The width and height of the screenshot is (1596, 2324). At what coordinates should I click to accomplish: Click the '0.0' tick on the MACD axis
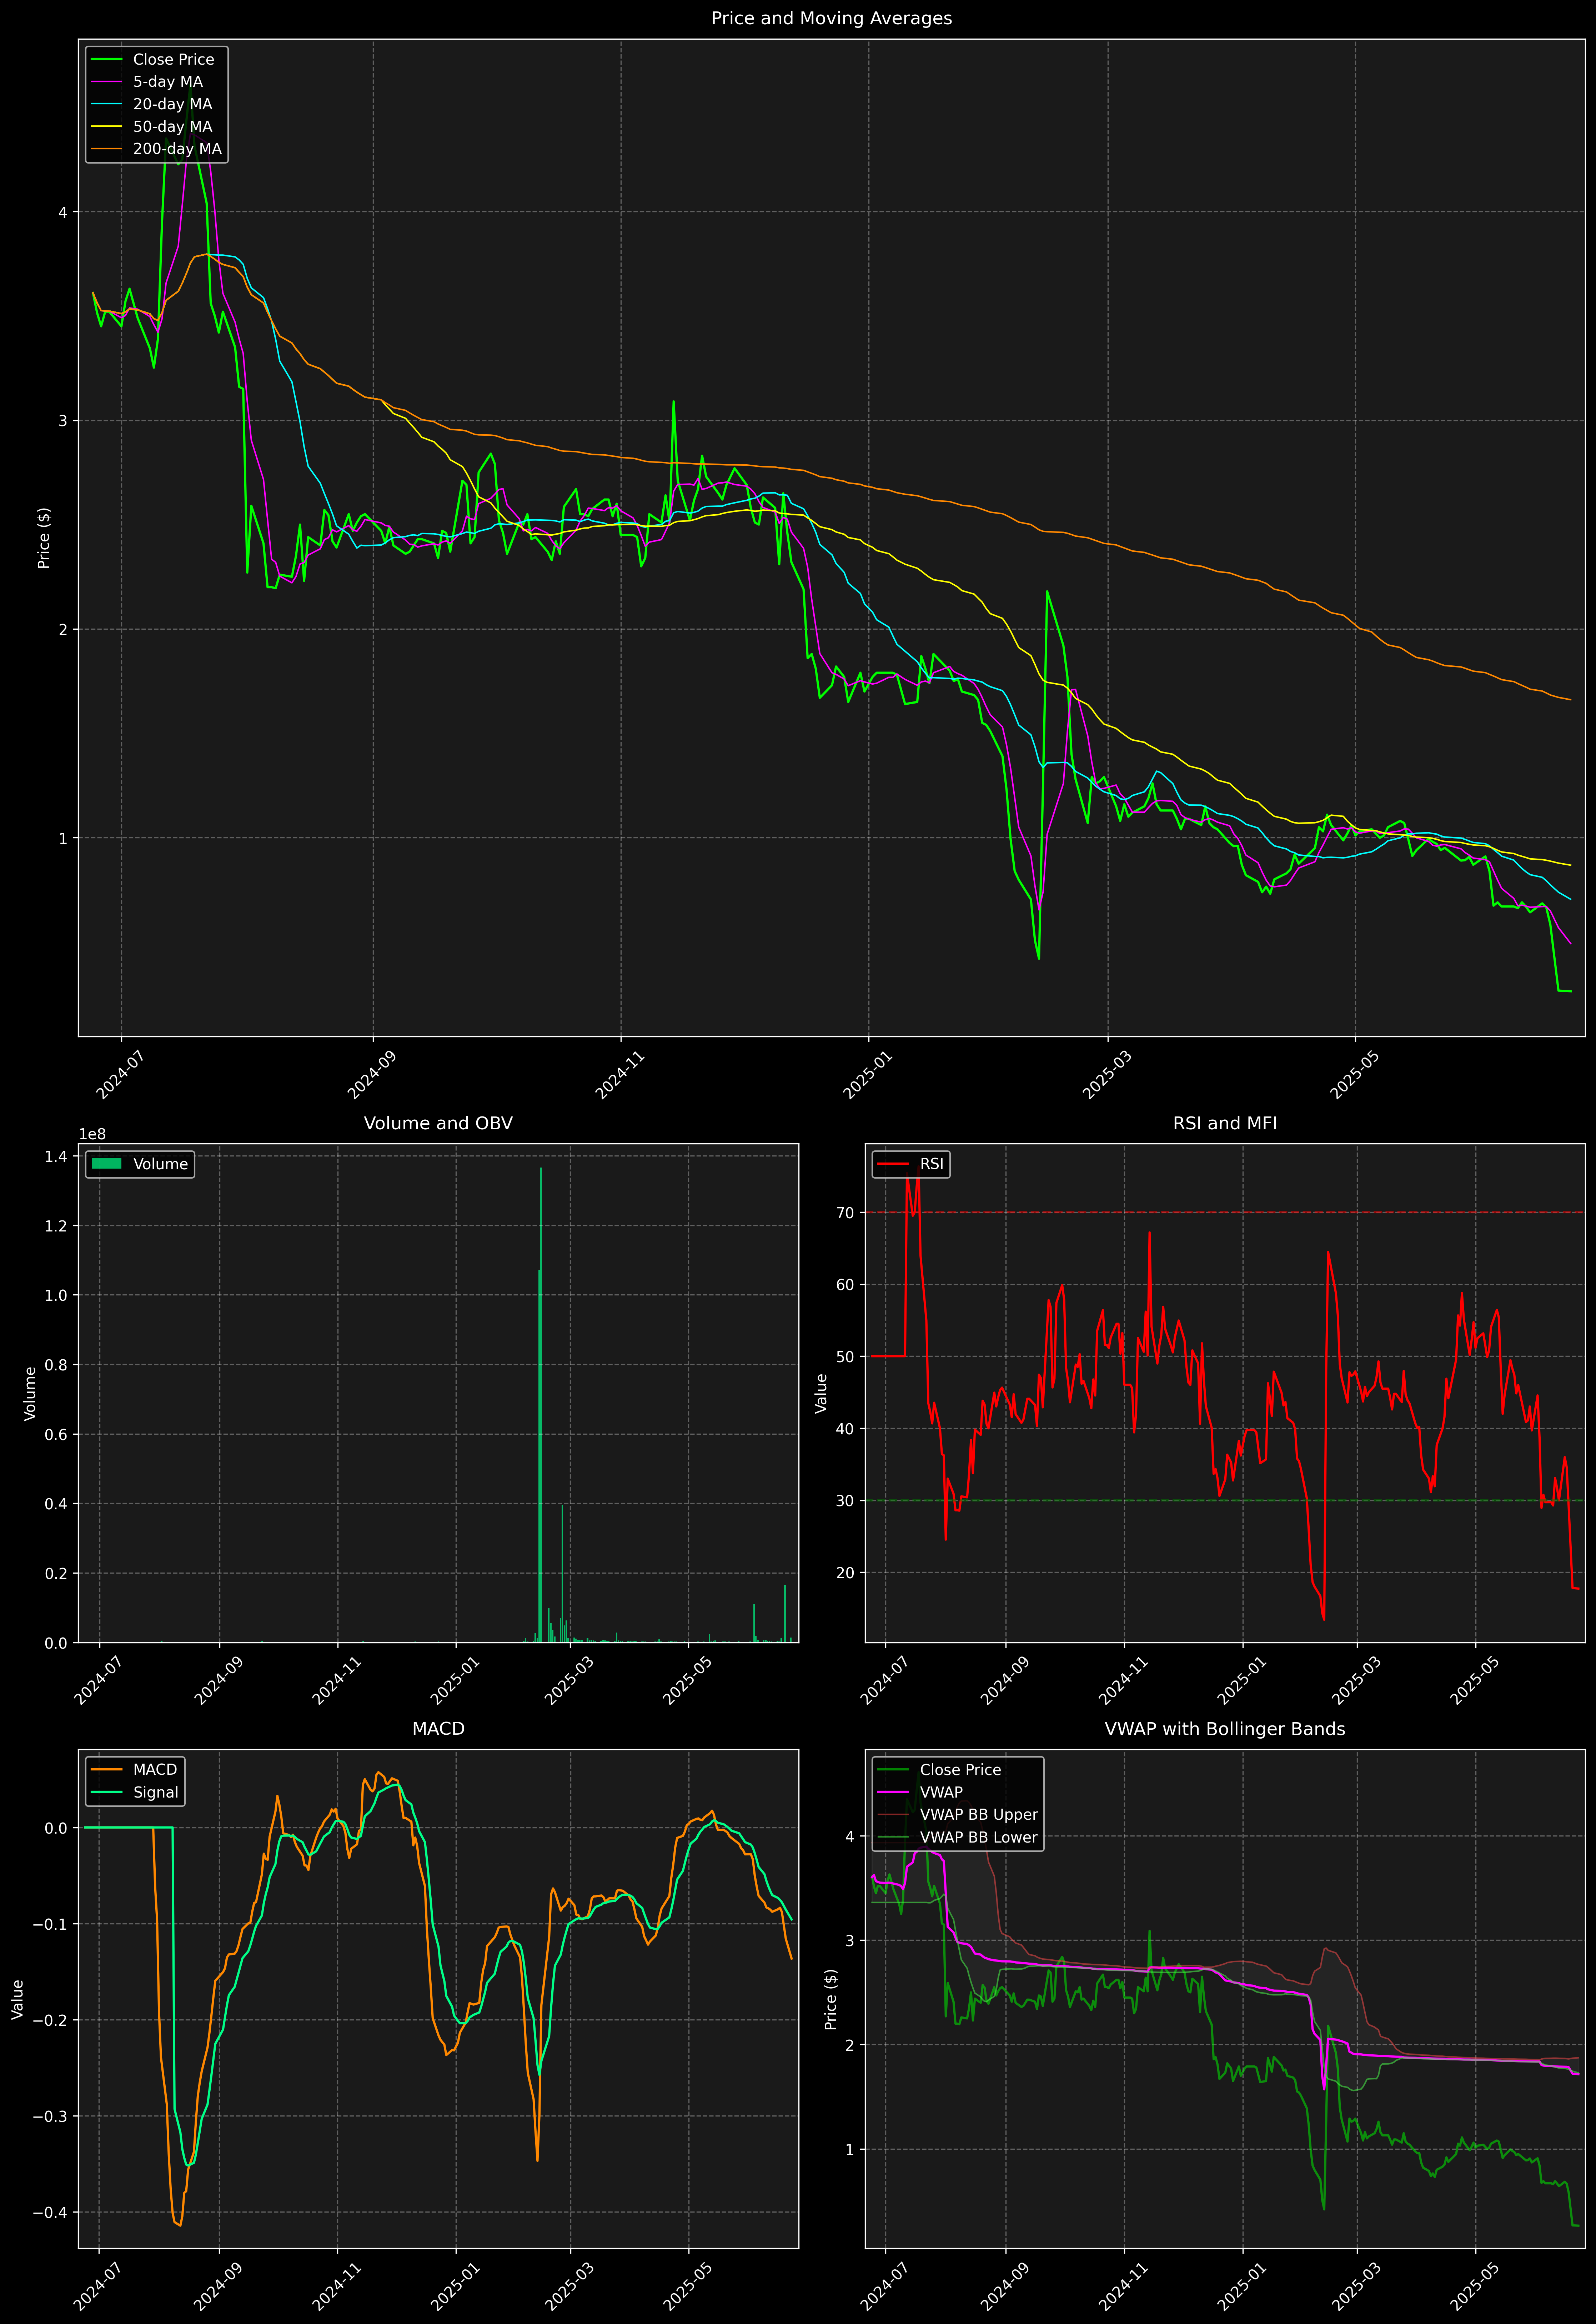coord(57,1828)
